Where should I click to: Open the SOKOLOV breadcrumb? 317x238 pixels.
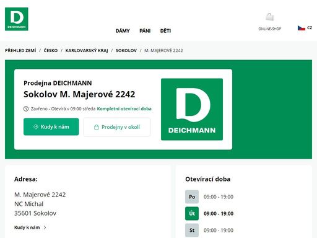[x=126, y=50]
